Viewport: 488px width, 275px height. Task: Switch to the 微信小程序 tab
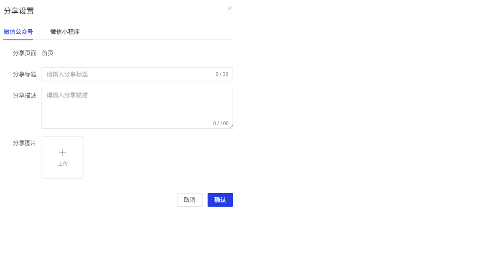[x=65, y=32]
